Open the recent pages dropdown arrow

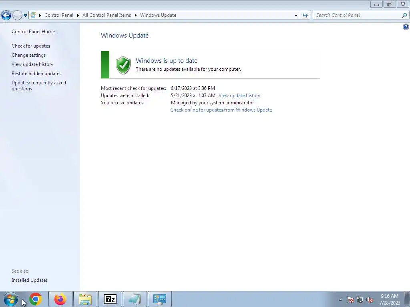(25, 16)
